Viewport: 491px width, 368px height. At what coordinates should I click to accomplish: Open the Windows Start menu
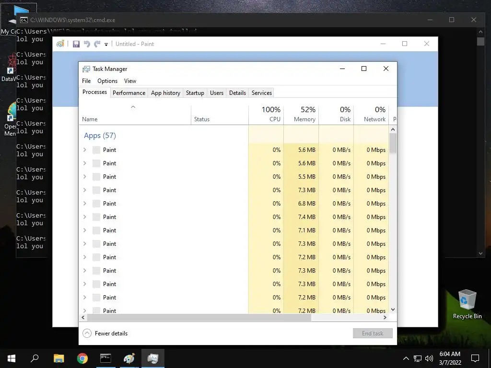tap(12, 358)
